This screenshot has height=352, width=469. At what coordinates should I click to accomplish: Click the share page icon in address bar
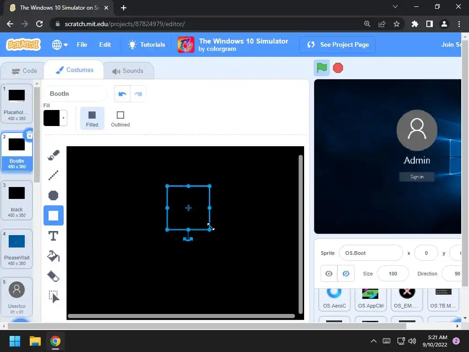pyautogui.click(x=382, y=24)
